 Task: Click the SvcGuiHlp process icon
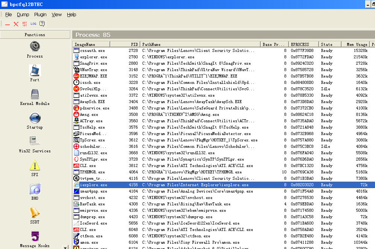pyautogui.click(x=76, y=89)
